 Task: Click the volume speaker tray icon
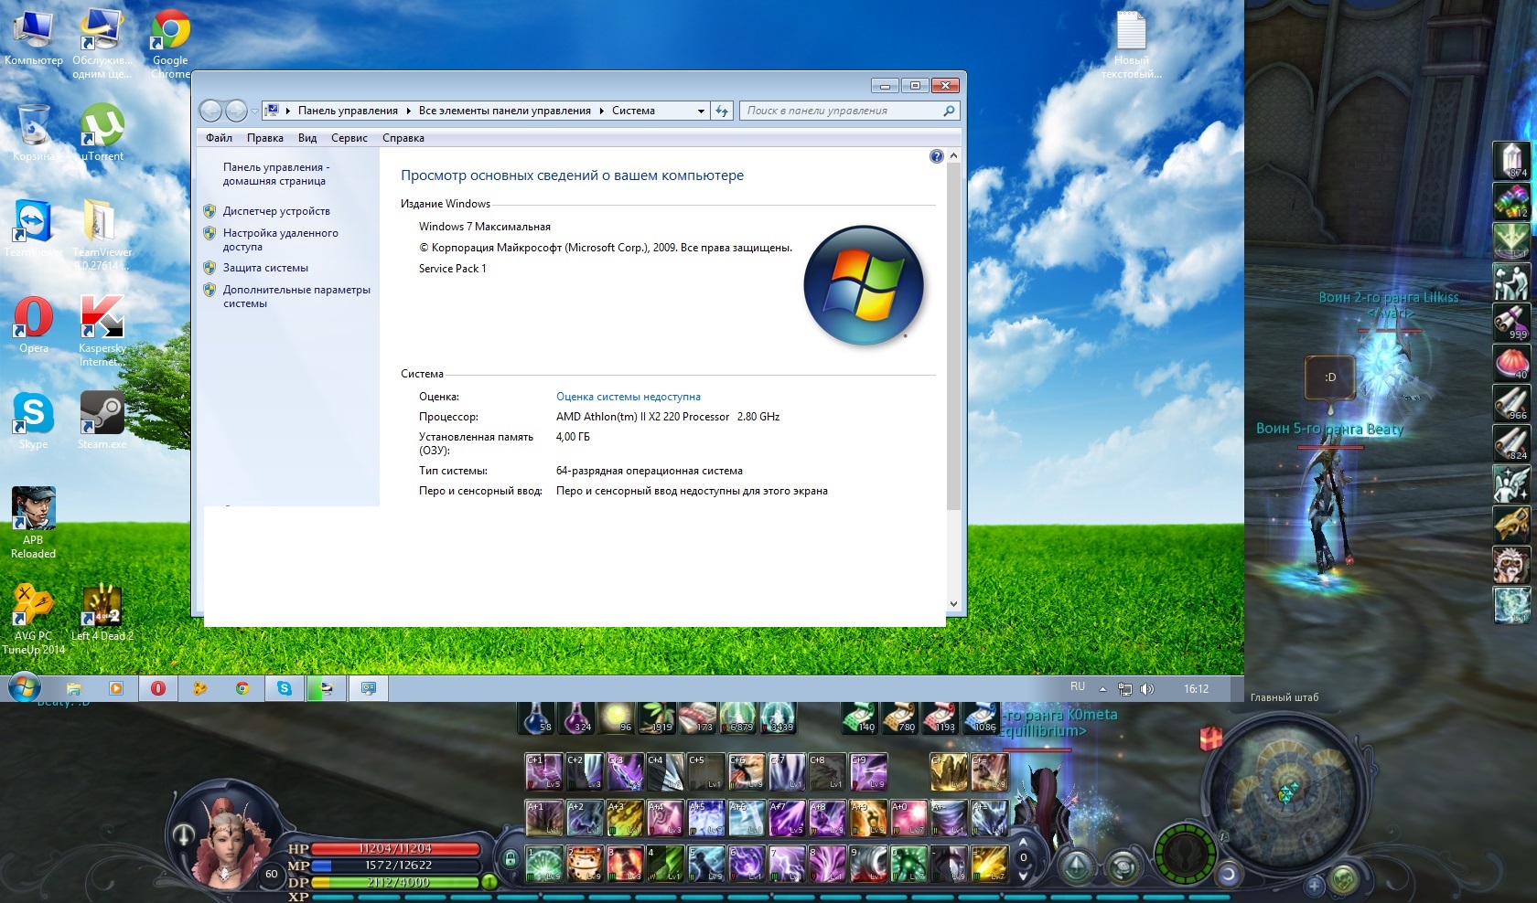tap(1147, 689)
